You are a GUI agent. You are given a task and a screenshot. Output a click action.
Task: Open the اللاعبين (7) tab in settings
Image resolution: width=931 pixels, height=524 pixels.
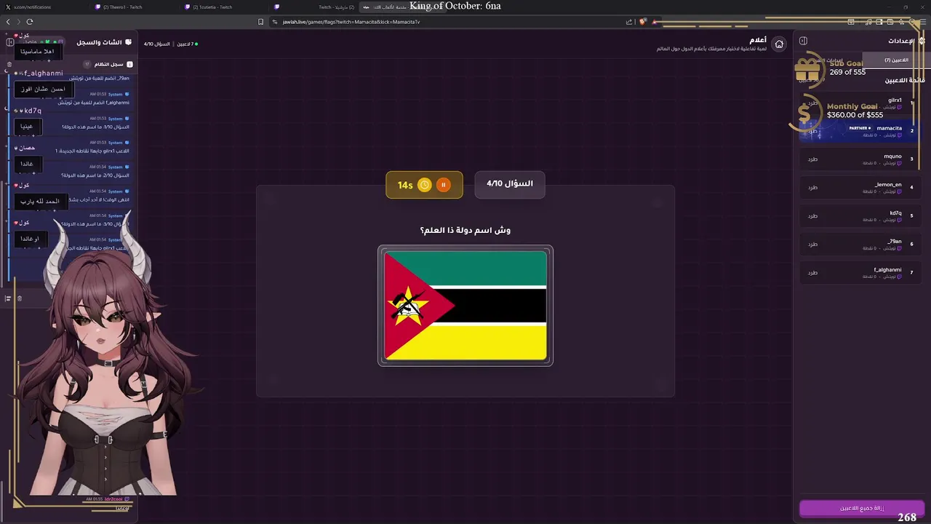point(896,60)
